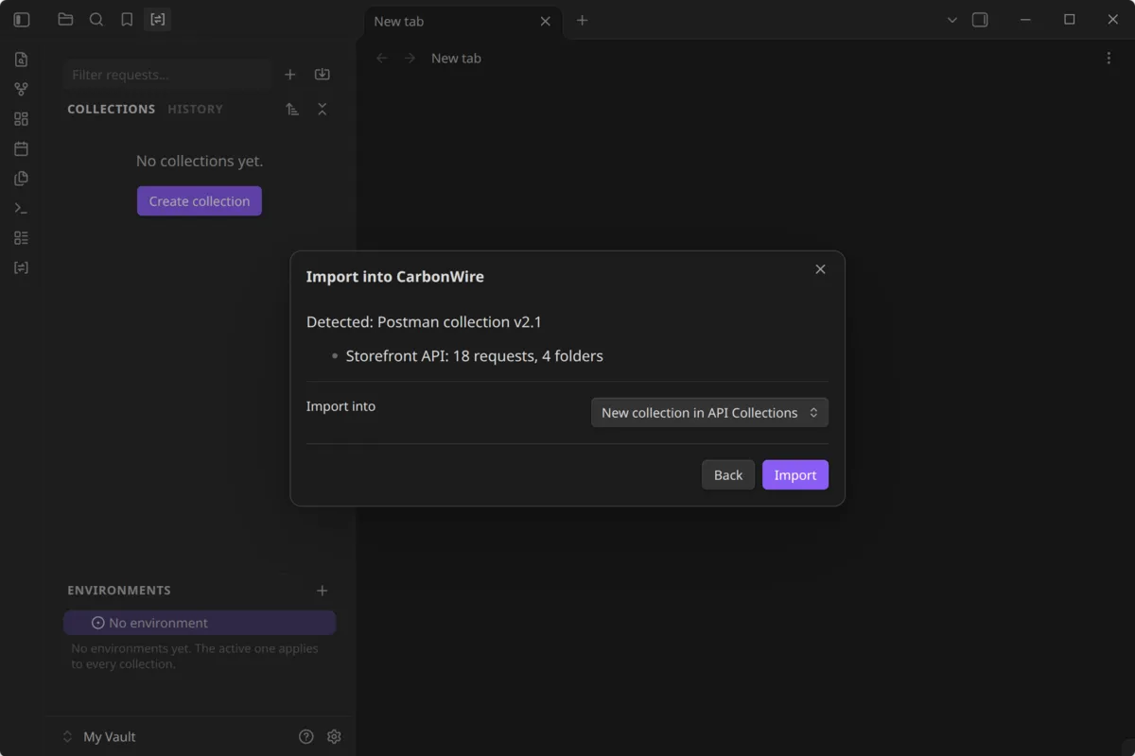The image size is (1135, 756).
Task: Focus the Filter requests input field
Action: click(167, 75)
